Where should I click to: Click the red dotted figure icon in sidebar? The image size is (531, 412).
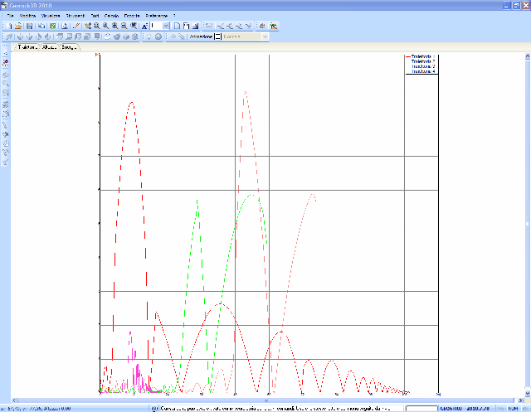click(x=6, y=63)
